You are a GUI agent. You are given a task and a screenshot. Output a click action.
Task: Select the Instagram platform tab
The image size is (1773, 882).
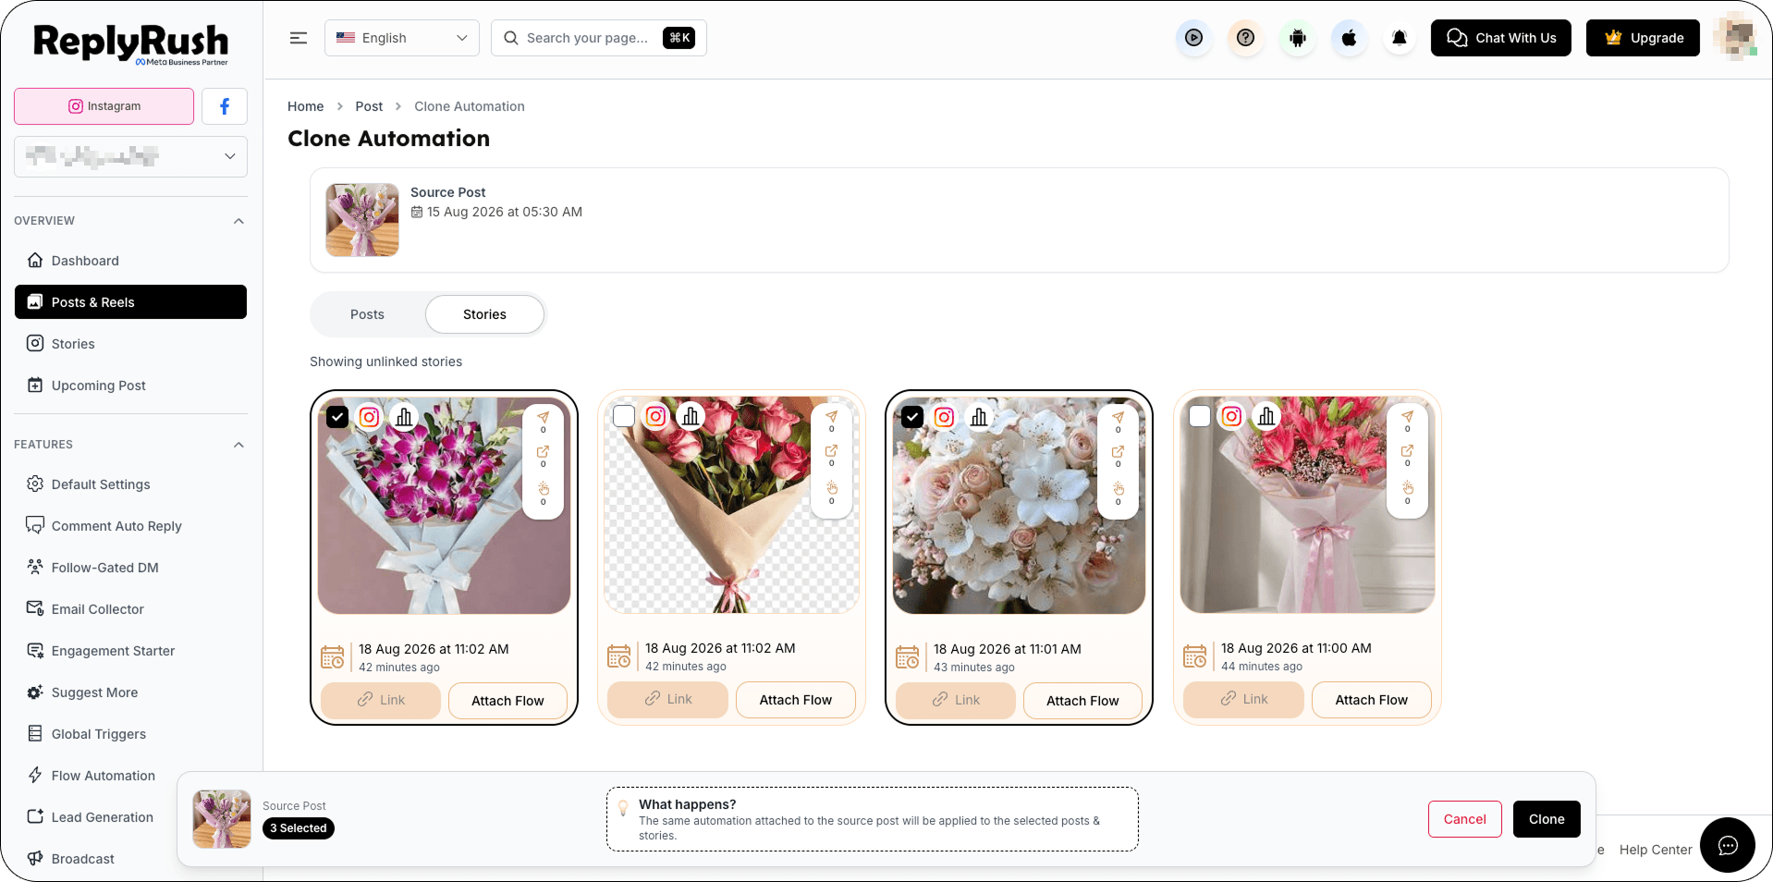tap(104, 106)
